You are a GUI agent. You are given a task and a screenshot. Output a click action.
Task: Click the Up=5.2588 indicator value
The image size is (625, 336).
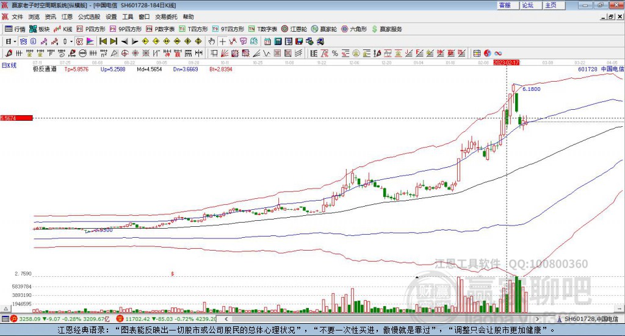pyautogui.click(x=113, y=70)
